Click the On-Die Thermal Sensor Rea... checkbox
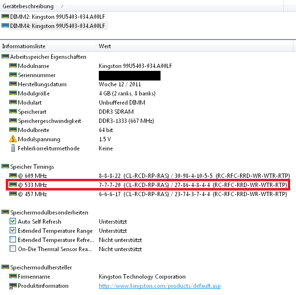The image size is (296, 295). pyautogui.click(x=13, y=249)
